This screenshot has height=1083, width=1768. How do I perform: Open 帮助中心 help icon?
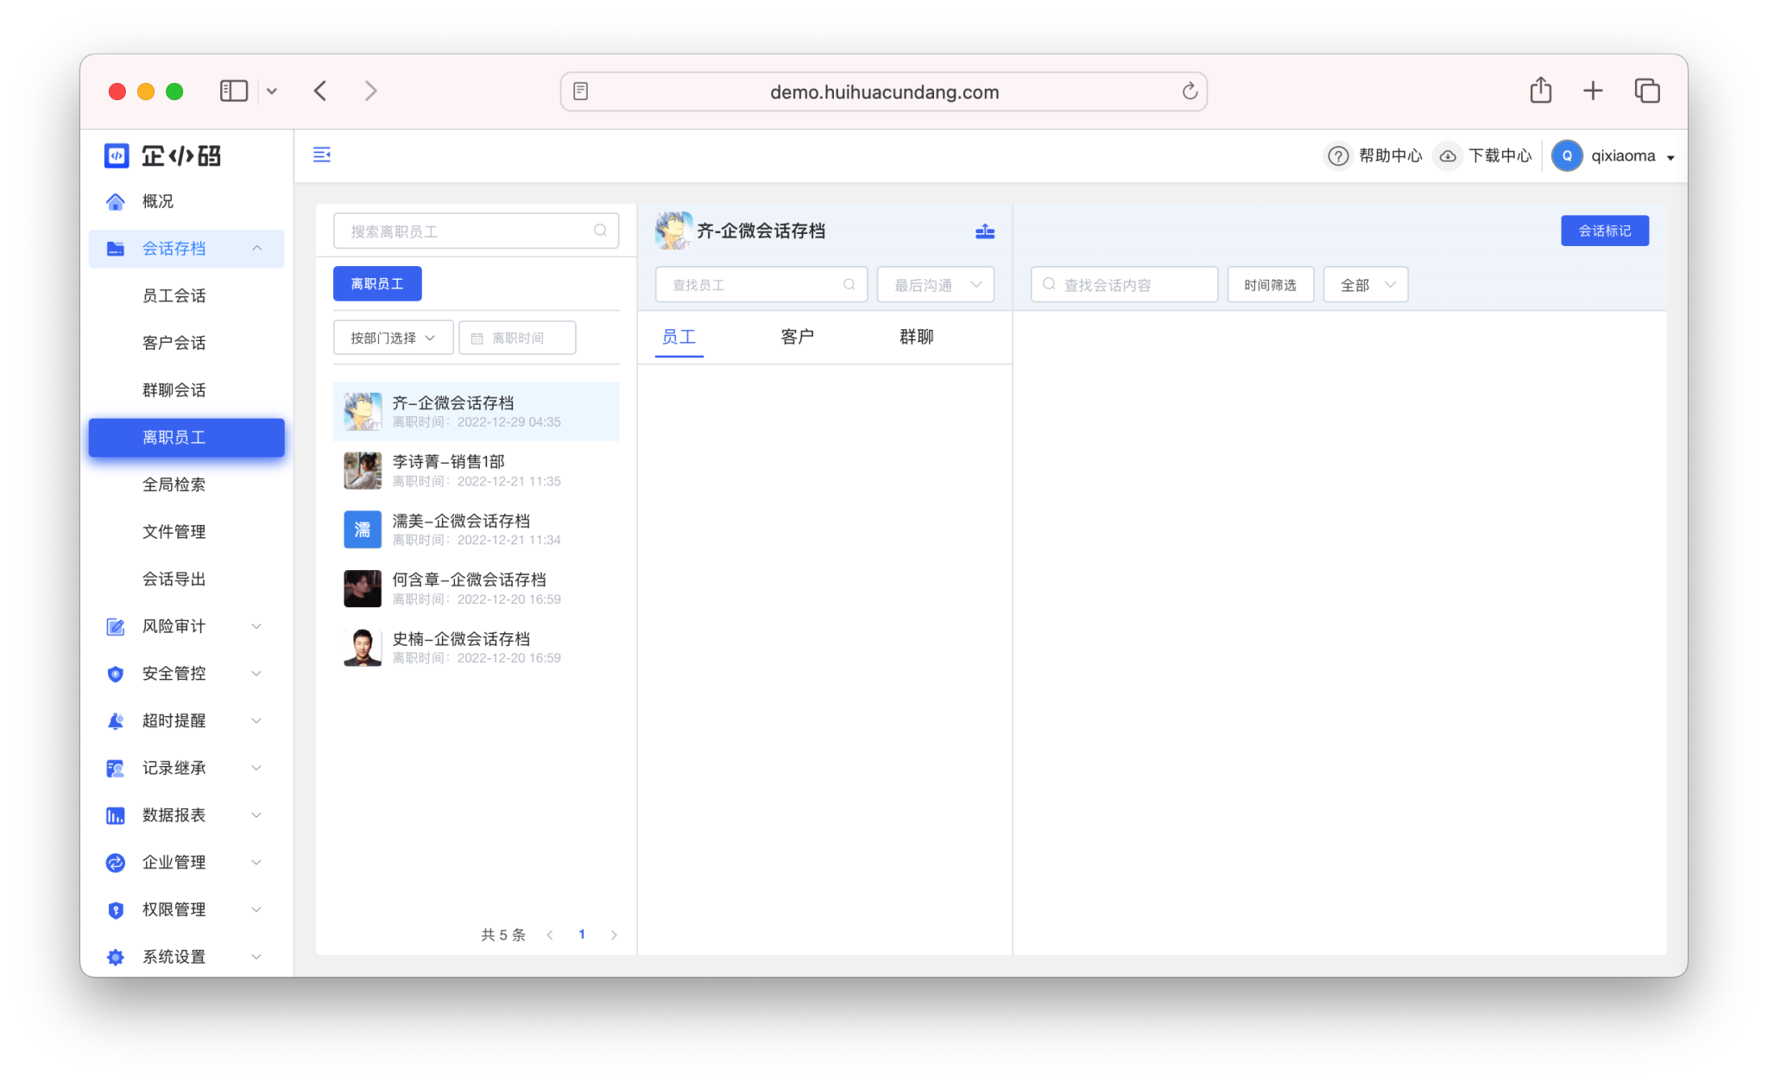pos(1337,156)
